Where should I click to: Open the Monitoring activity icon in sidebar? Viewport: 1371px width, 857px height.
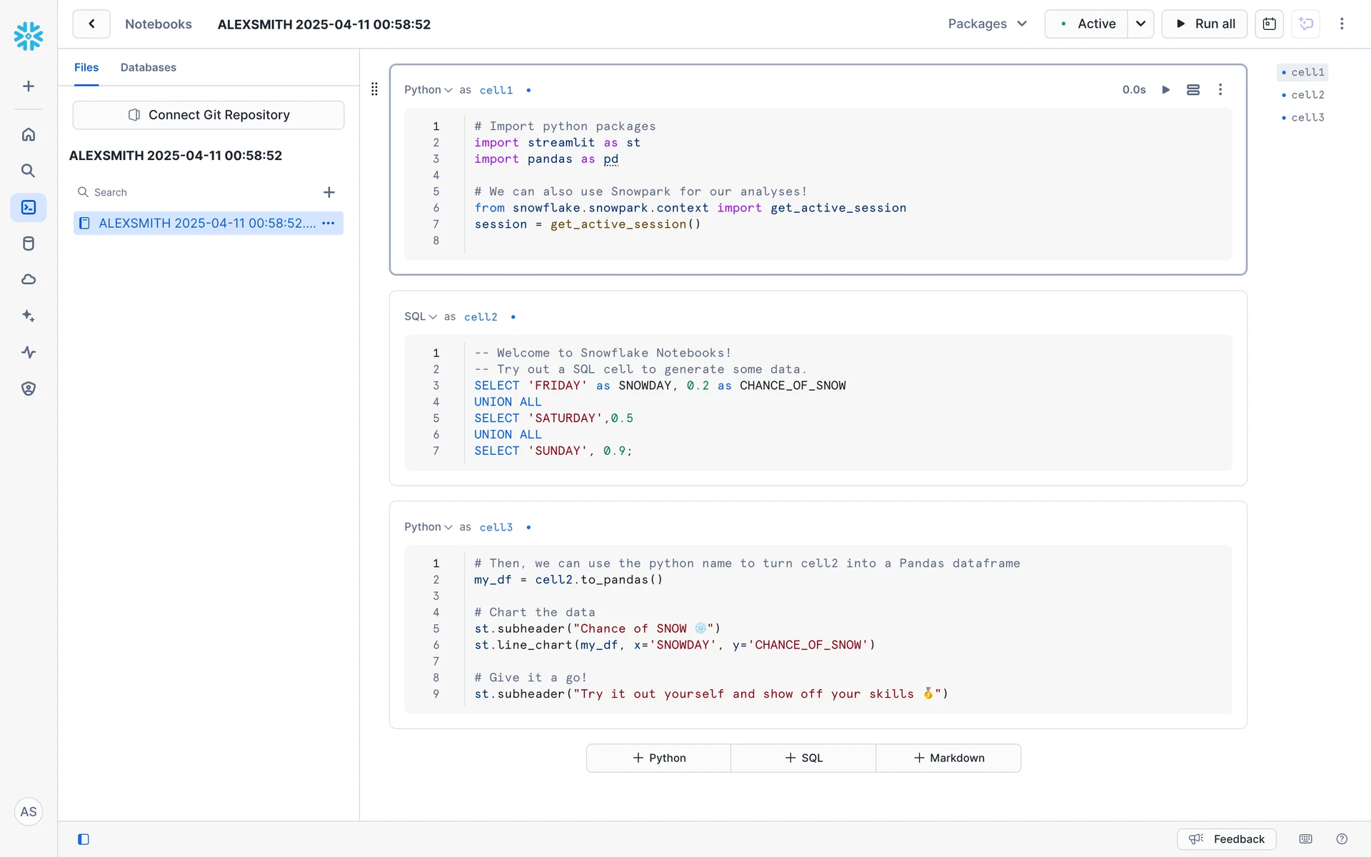[29, 352]
